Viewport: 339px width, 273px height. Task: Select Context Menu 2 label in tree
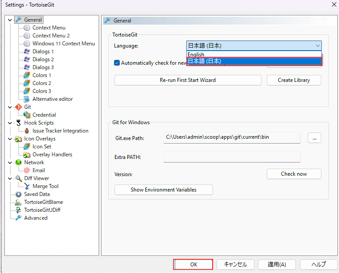pos(51,36)
